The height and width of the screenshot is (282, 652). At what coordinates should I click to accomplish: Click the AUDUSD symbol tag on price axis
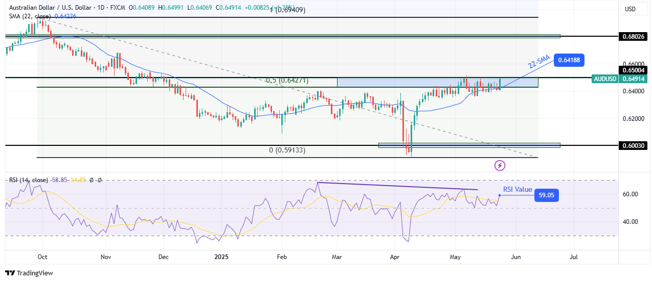click(x=605, y=79)
